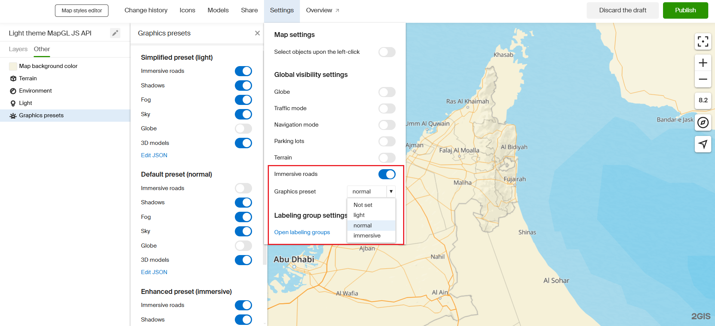Open labeling groups link

pos(302,232)
